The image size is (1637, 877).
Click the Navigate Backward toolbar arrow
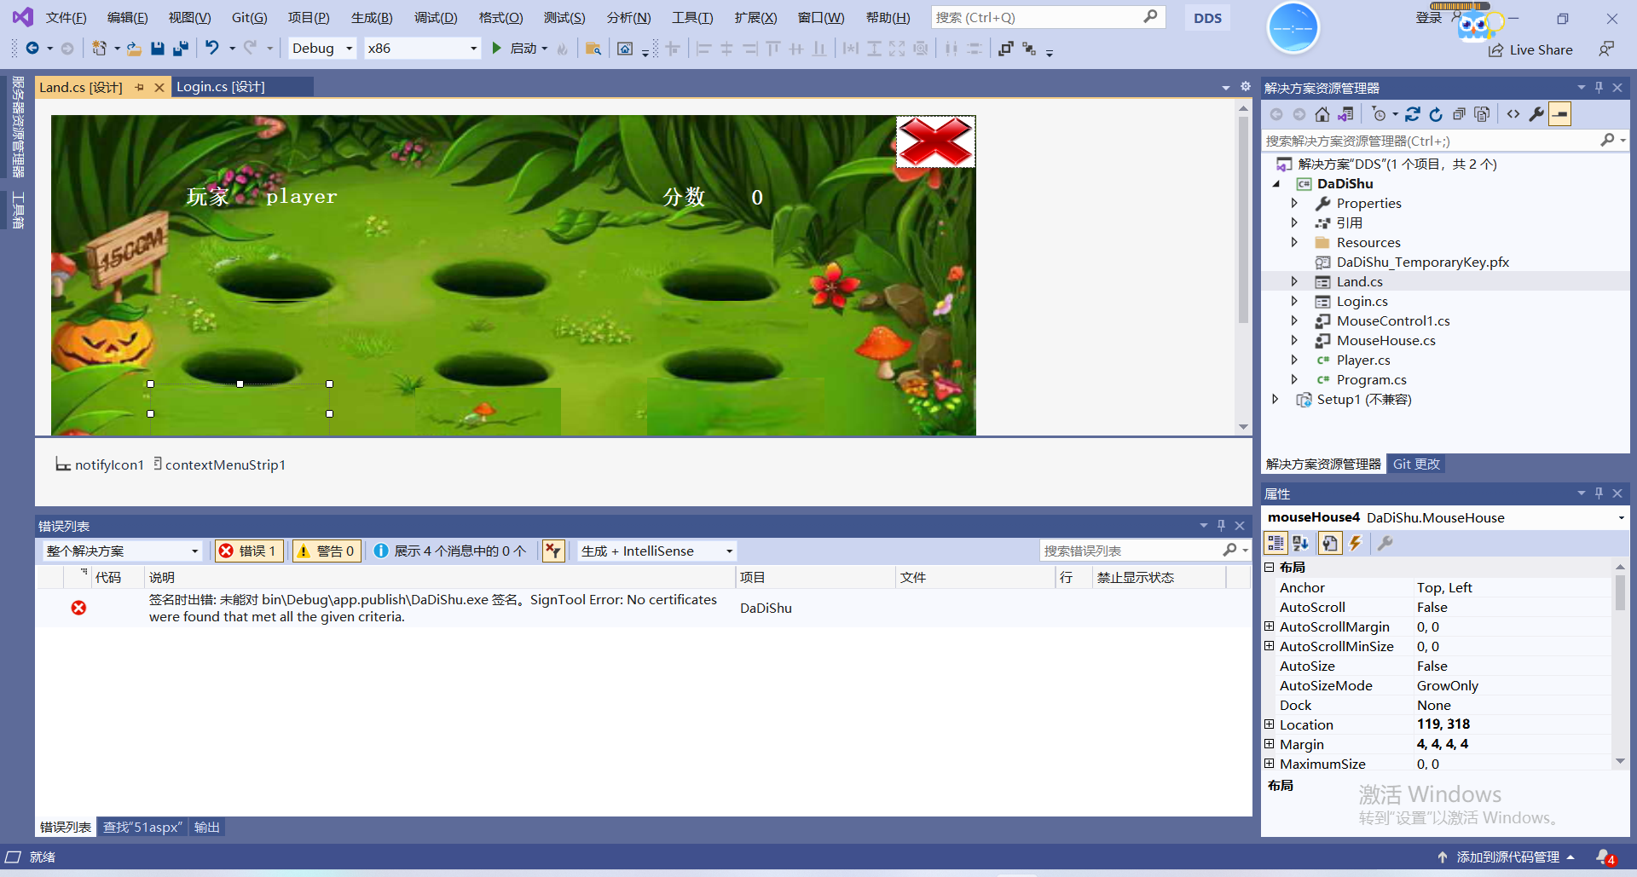coord(32,49)
